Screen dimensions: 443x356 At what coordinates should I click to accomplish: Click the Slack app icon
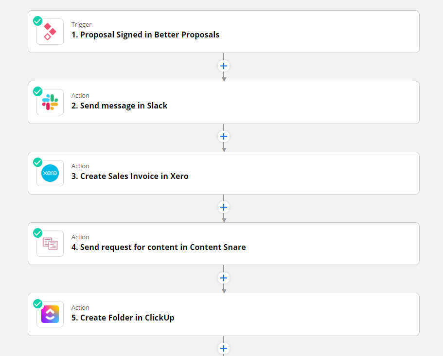(50, 102)
